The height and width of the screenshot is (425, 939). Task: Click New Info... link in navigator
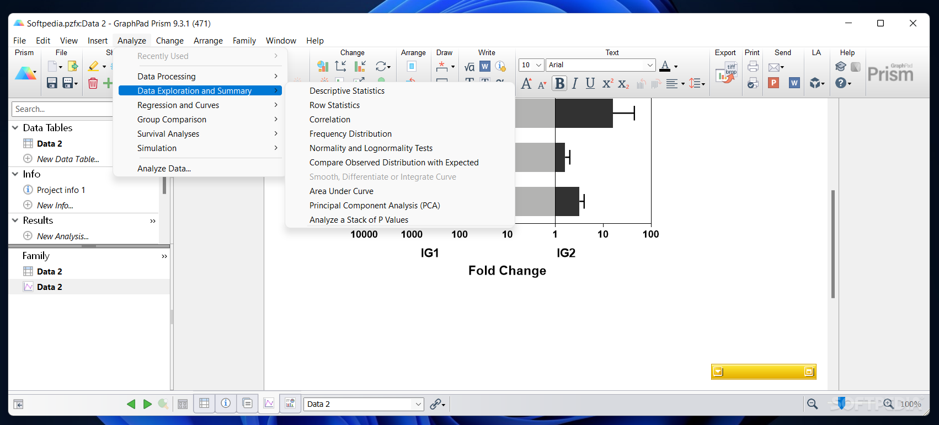point(55,206)
